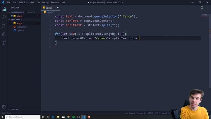The height and width of the screenshot is (119, 211).
Task: Open the Explorer view in activity bar
Action: pyautogui.click(x=4, y=9)
